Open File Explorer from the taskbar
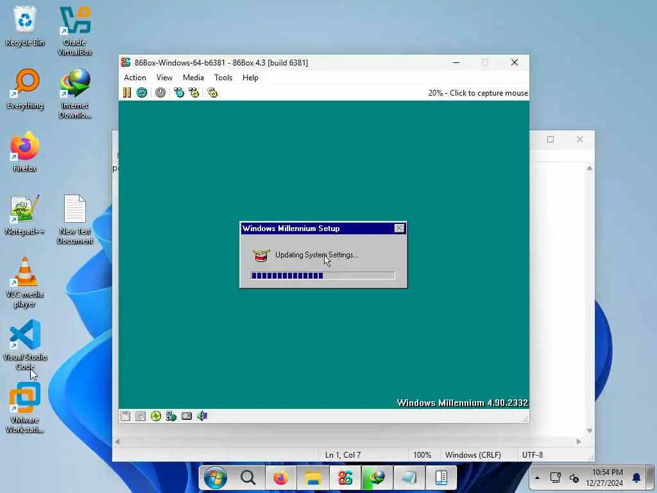 [x=312, y=478]
